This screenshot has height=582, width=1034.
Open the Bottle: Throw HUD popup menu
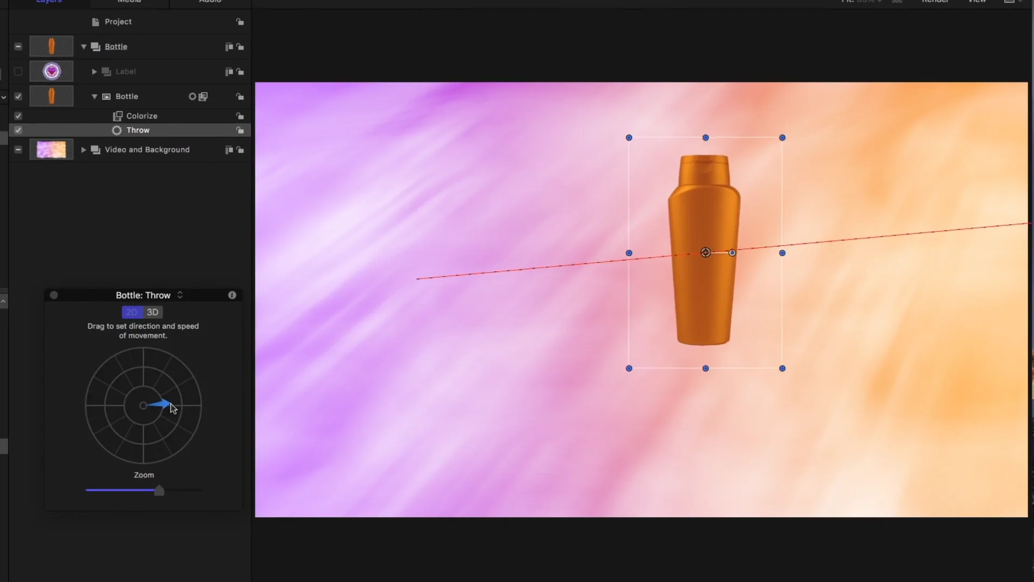180,295
